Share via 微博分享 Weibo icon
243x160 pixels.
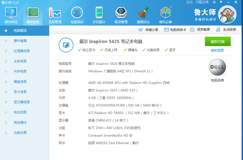pos(141,30)
